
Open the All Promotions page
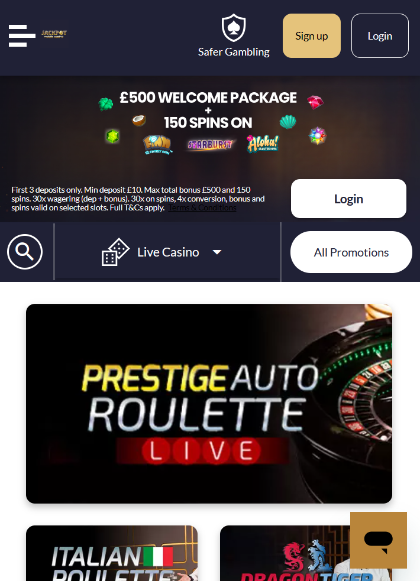click(x=351, y=252)
